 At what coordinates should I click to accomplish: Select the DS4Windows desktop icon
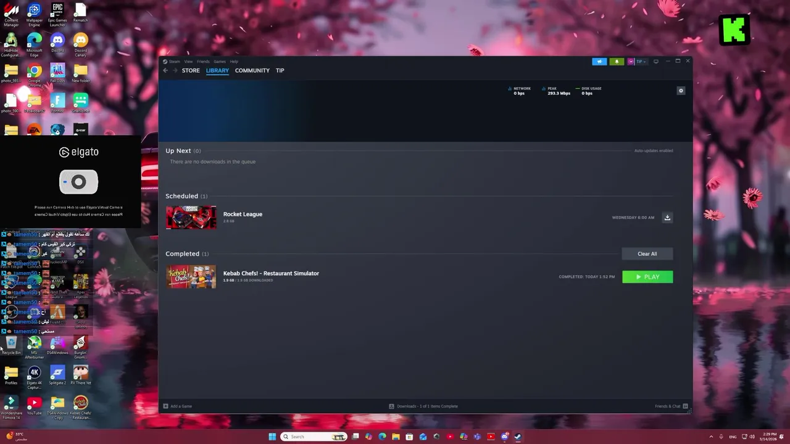click(x=57, y=345)
